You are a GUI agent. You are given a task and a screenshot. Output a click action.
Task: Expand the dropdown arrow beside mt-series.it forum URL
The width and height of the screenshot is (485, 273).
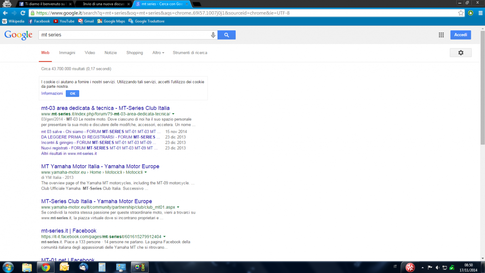click(x=173, y=114)
